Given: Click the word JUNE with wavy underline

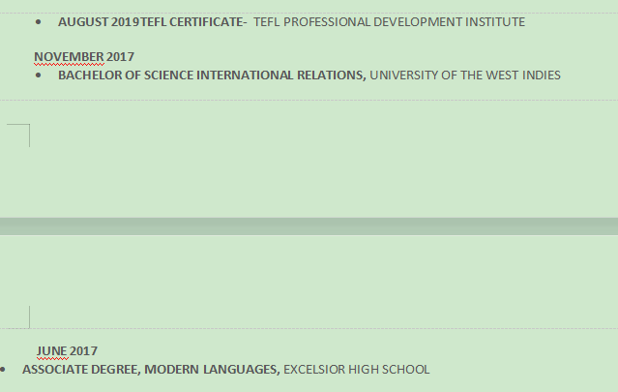Looking at the screenshot, I should (52, 350).
